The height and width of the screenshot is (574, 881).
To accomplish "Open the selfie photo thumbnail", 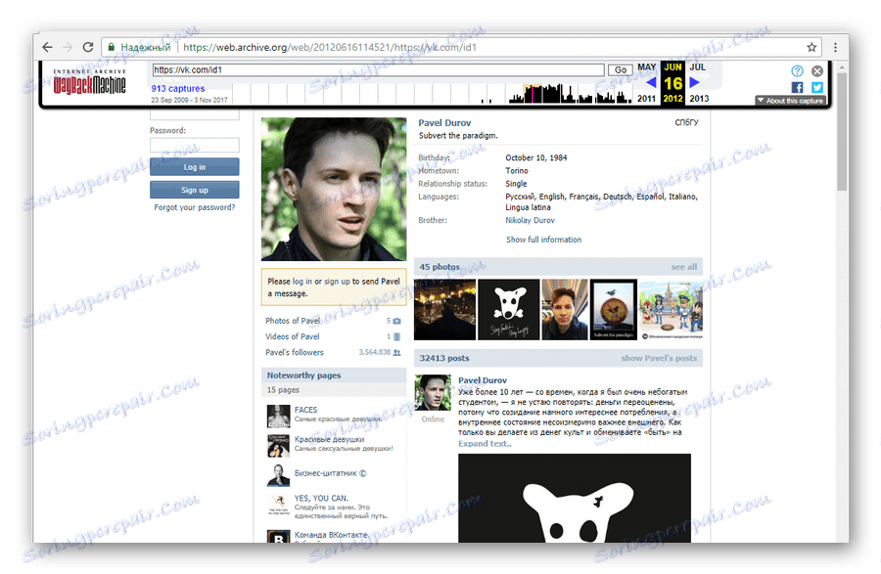I will click(565, 310).
